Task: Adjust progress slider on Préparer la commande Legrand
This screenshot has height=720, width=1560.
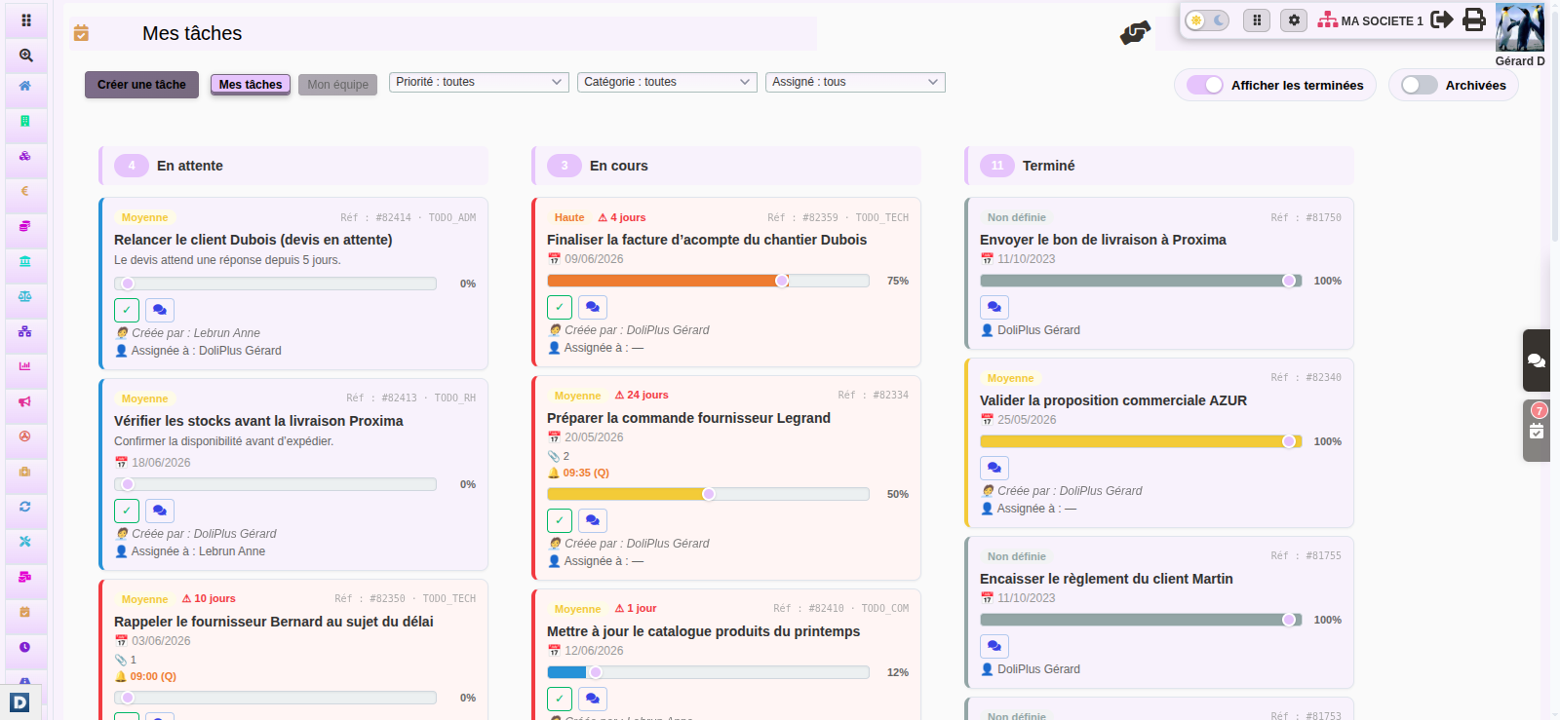Action: tap(708, 494)
